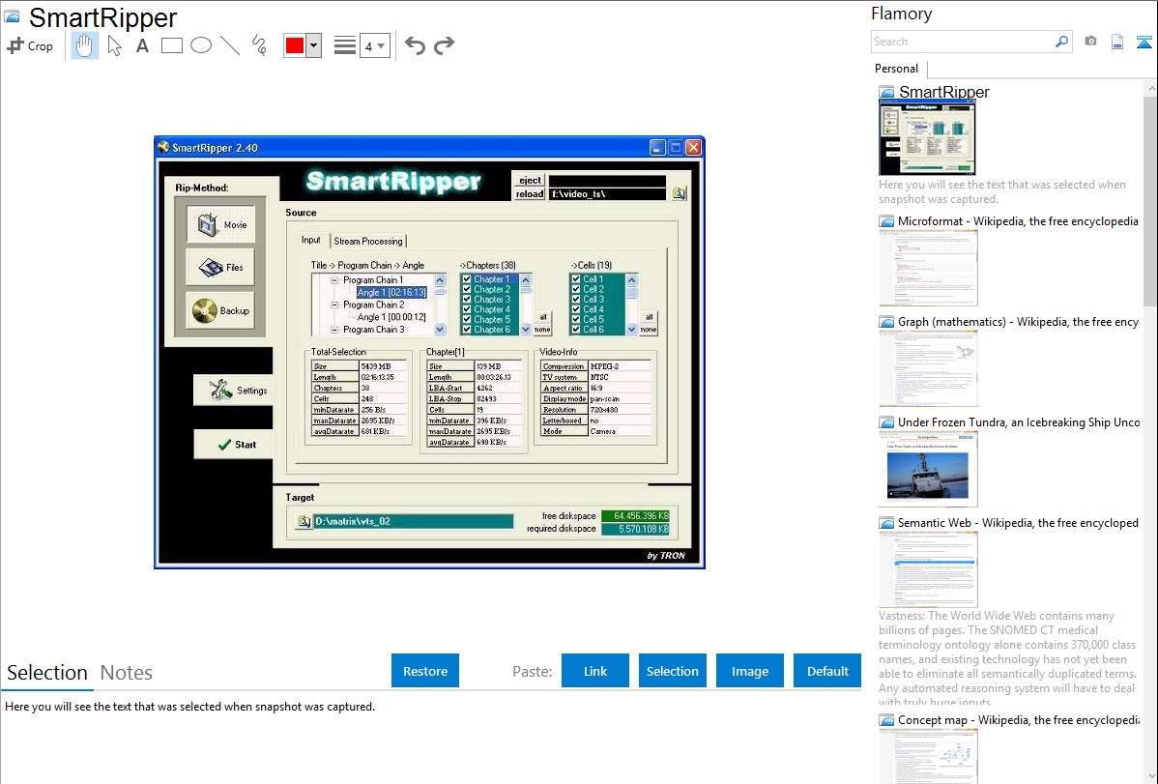Click the SmartRipper snapshot icon in the sidebar
This screenshot has width=1158, height=784.
(886, 93)
